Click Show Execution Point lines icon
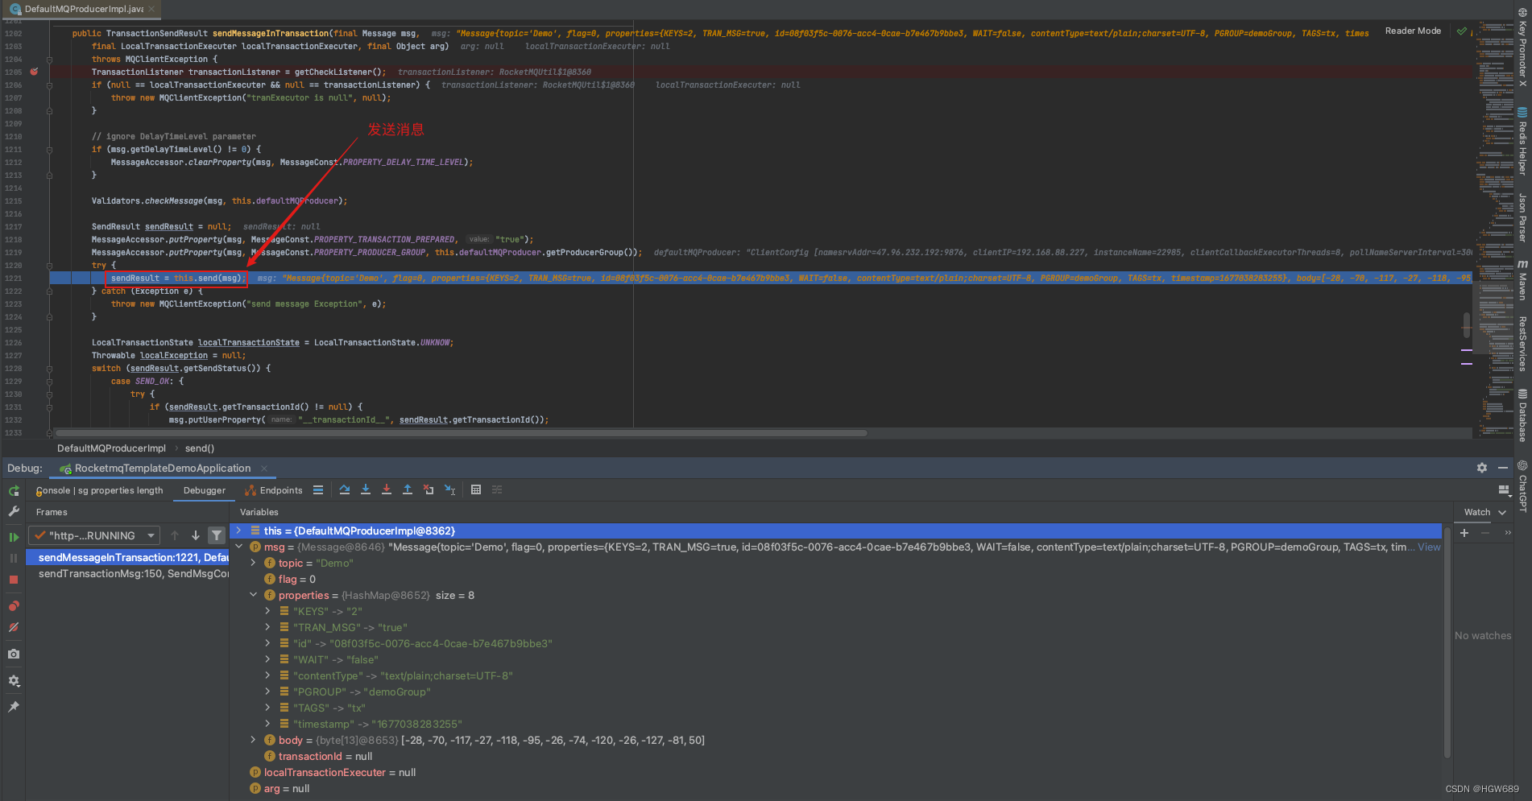 [318, 489]
